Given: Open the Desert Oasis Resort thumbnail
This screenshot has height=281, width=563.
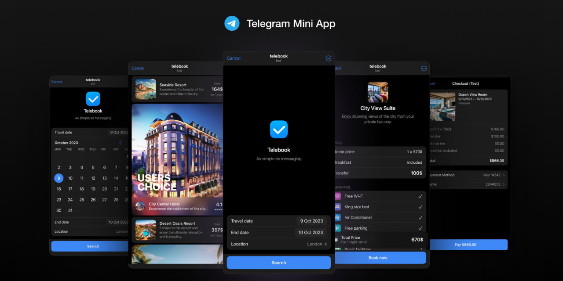Looking at the screenshot, I should pyautogui.click(x=146, y=230).
